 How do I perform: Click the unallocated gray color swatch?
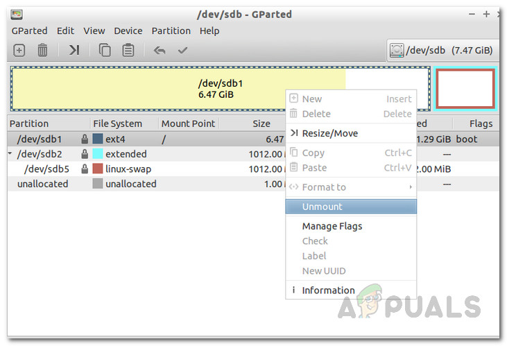click(x=98, y=183)
